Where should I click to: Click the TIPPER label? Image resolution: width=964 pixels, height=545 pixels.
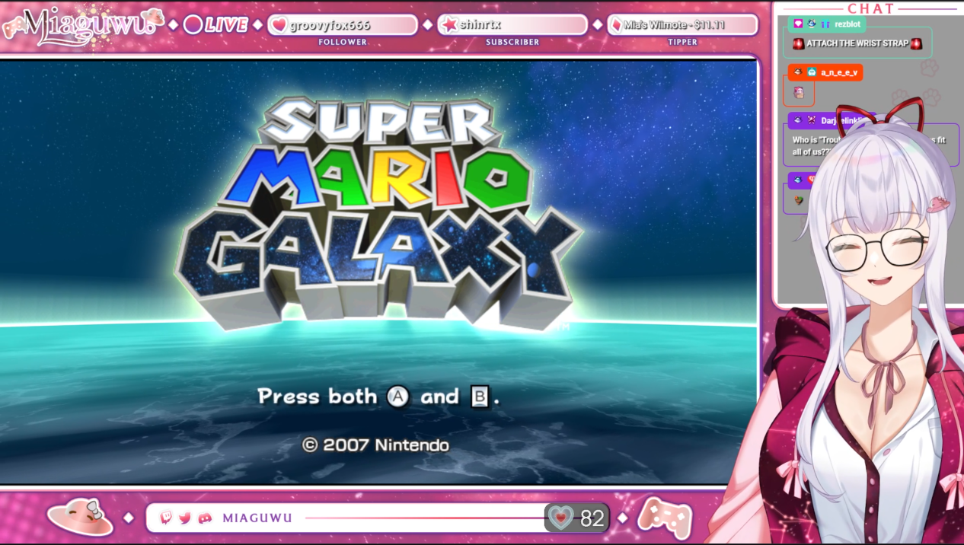682,42
